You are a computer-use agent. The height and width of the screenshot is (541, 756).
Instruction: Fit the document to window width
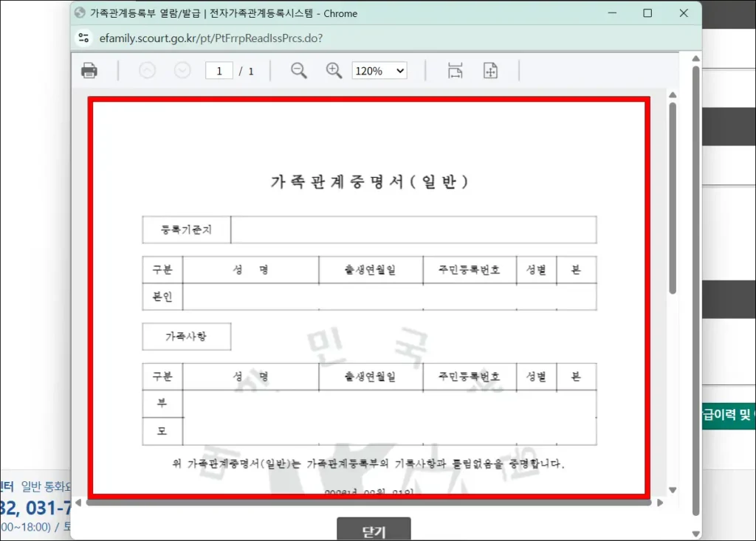click(456, 70)
